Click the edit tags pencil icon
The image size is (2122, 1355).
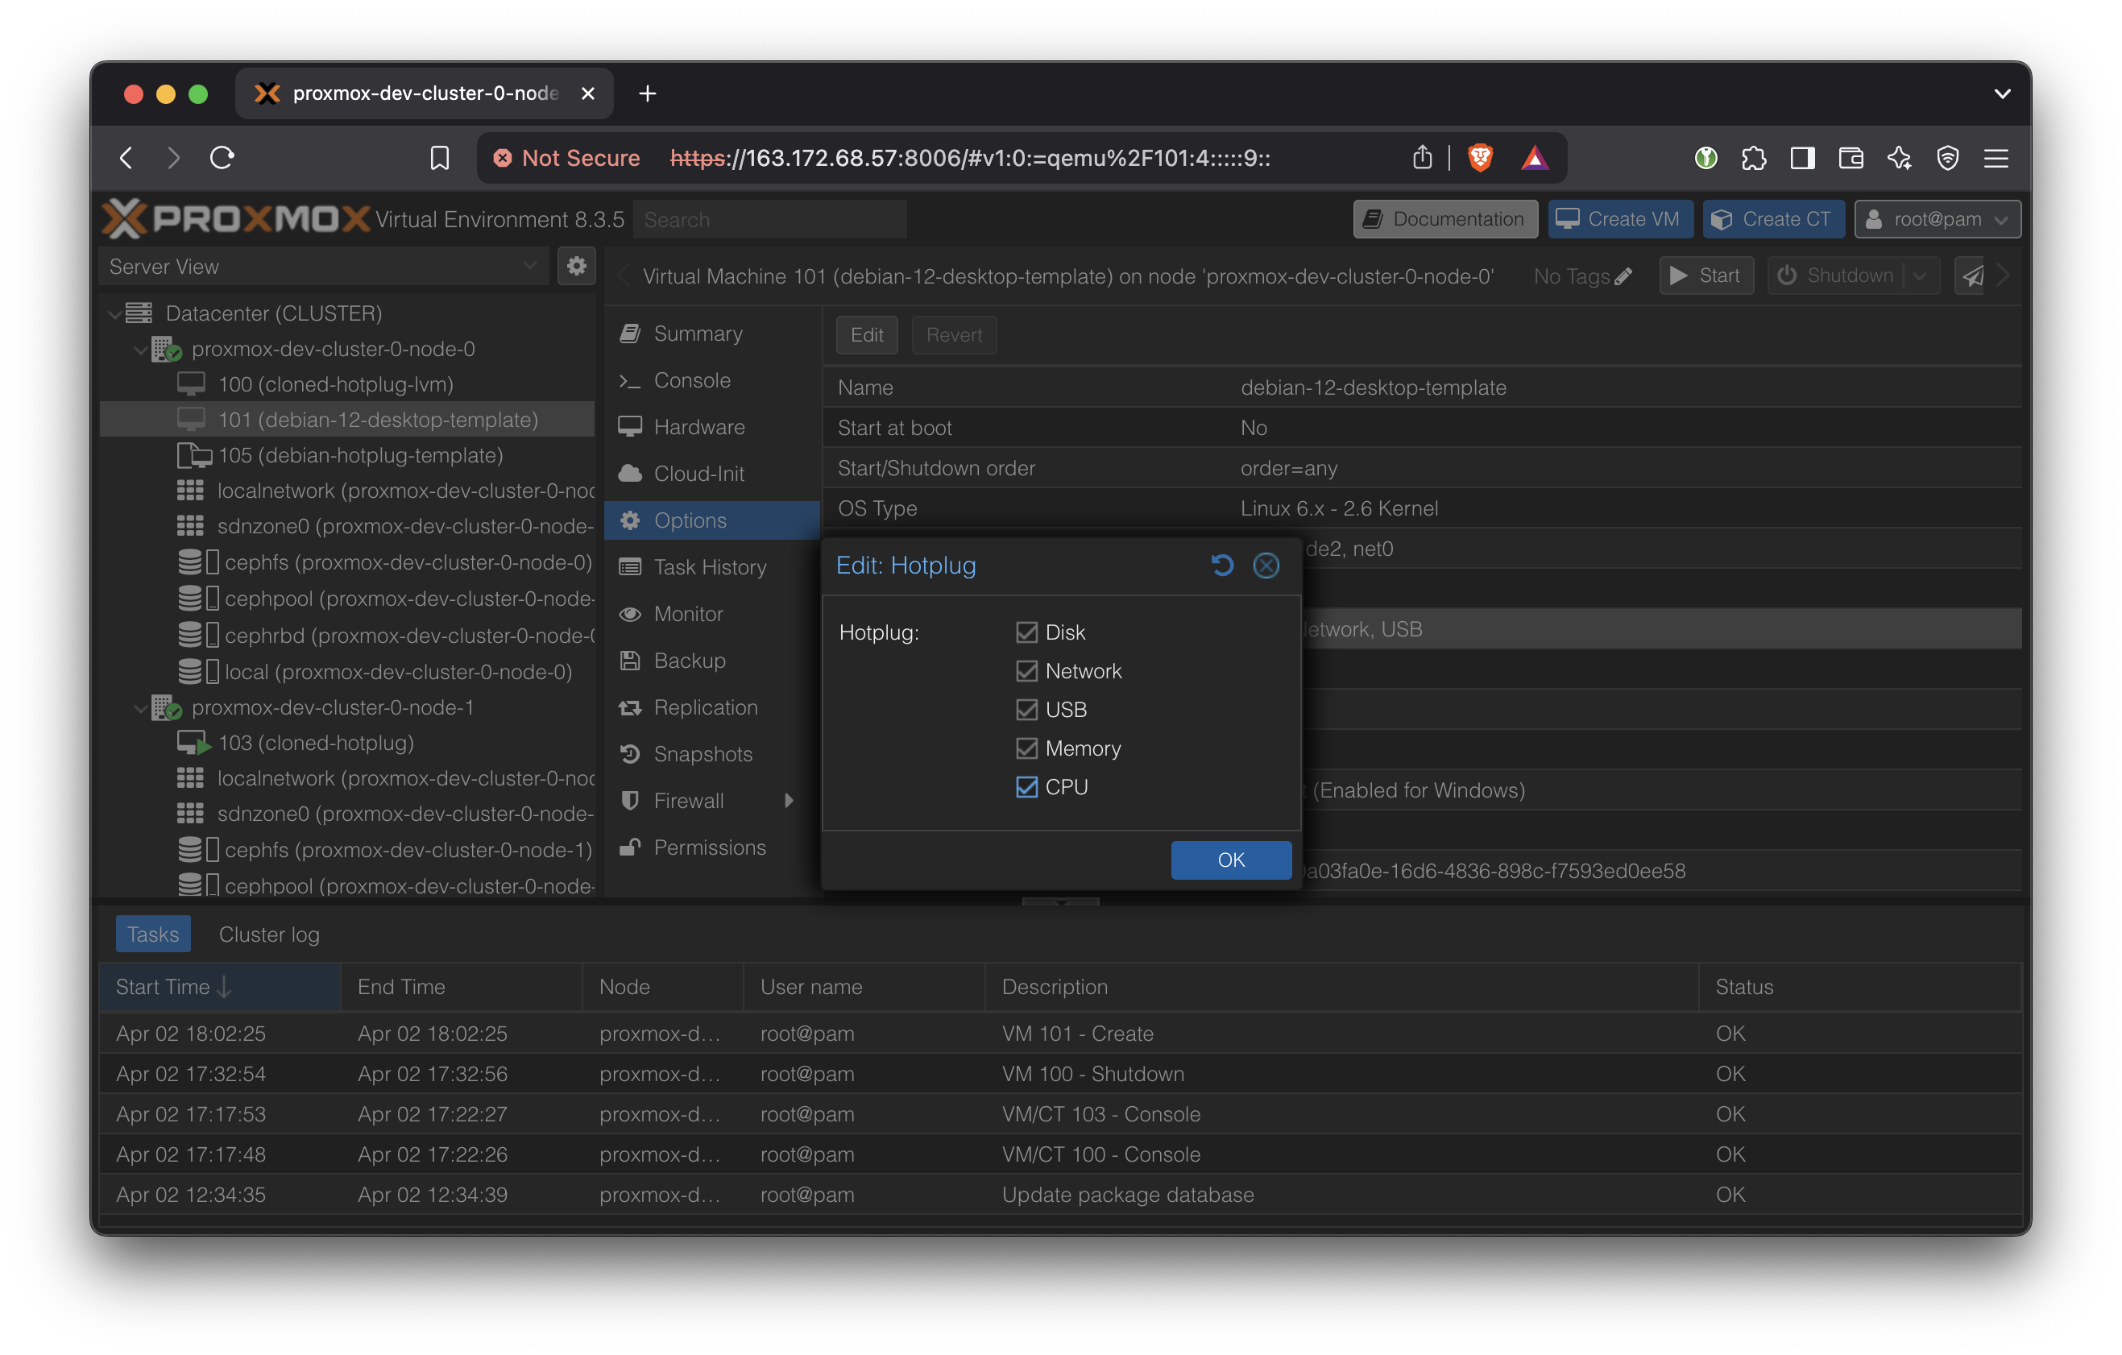[x=1623, y=276]
